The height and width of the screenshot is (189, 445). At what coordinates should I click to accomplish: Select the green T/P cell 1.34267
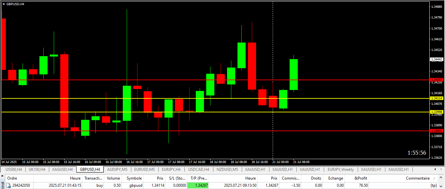(198, 185)
